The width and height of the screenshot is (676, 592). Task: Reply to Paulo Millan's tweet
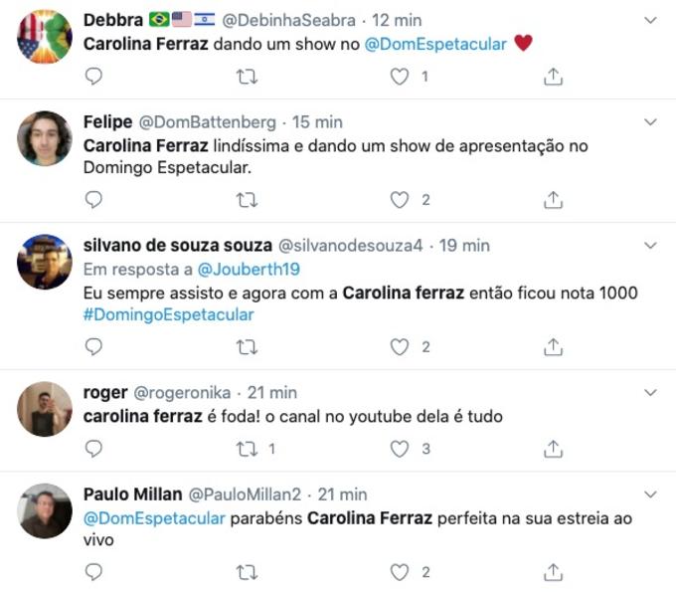(93, 572)
